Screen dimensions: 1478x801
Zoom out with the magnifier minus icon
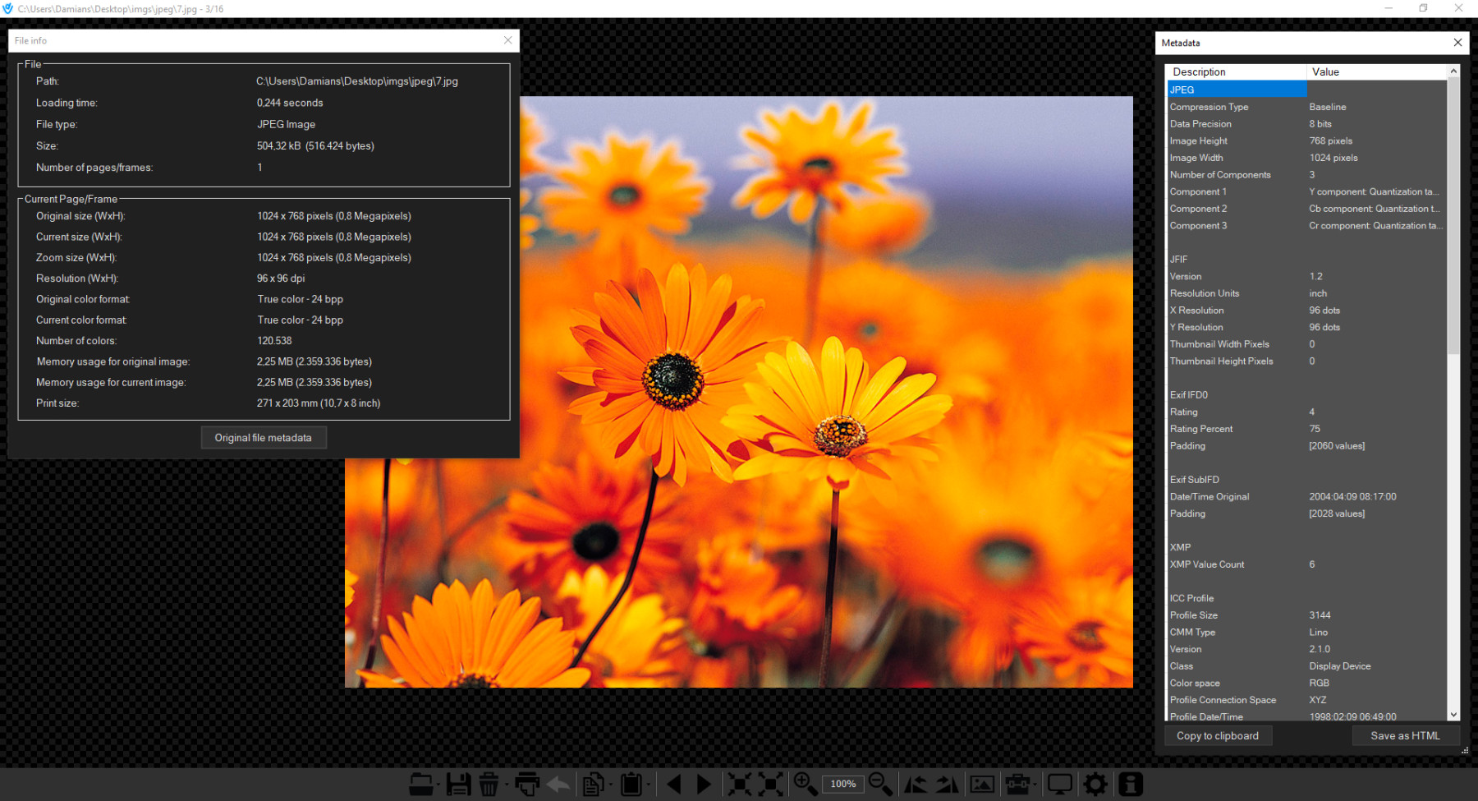pos(880,785)
